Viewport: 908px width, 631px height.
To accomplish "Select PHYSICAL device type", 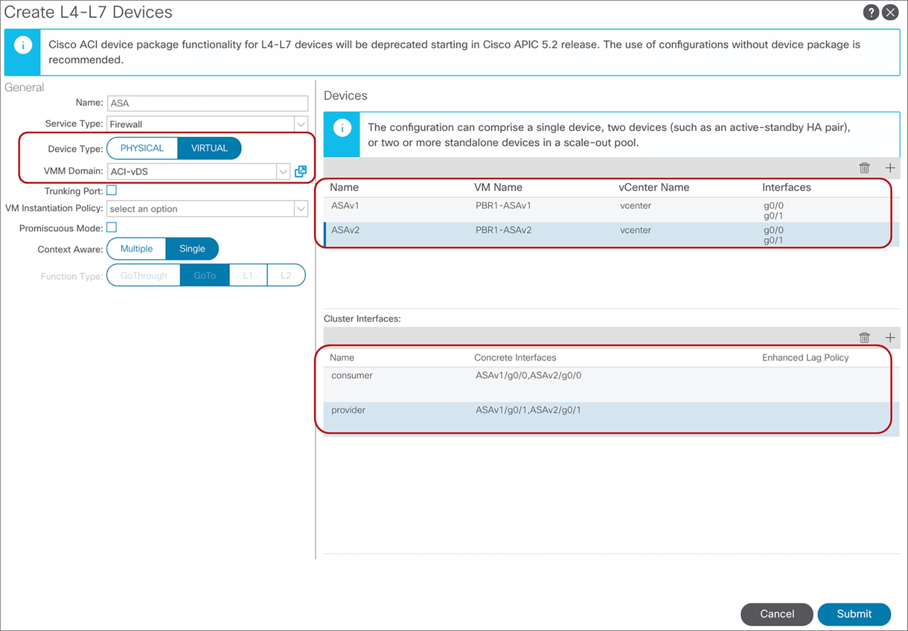I will coord(142,148).
